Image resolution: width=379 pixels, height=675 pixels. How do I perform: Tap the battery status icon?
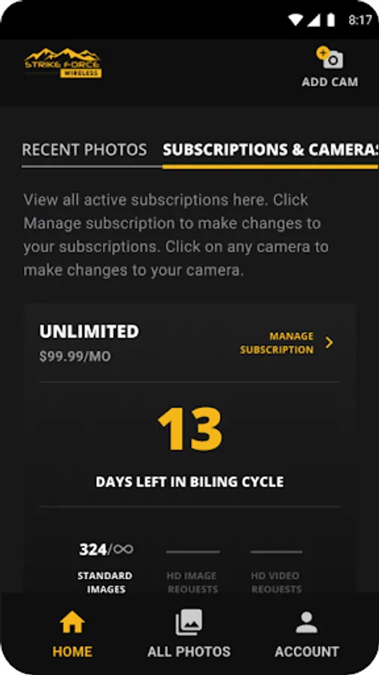(x=331, y=19)
